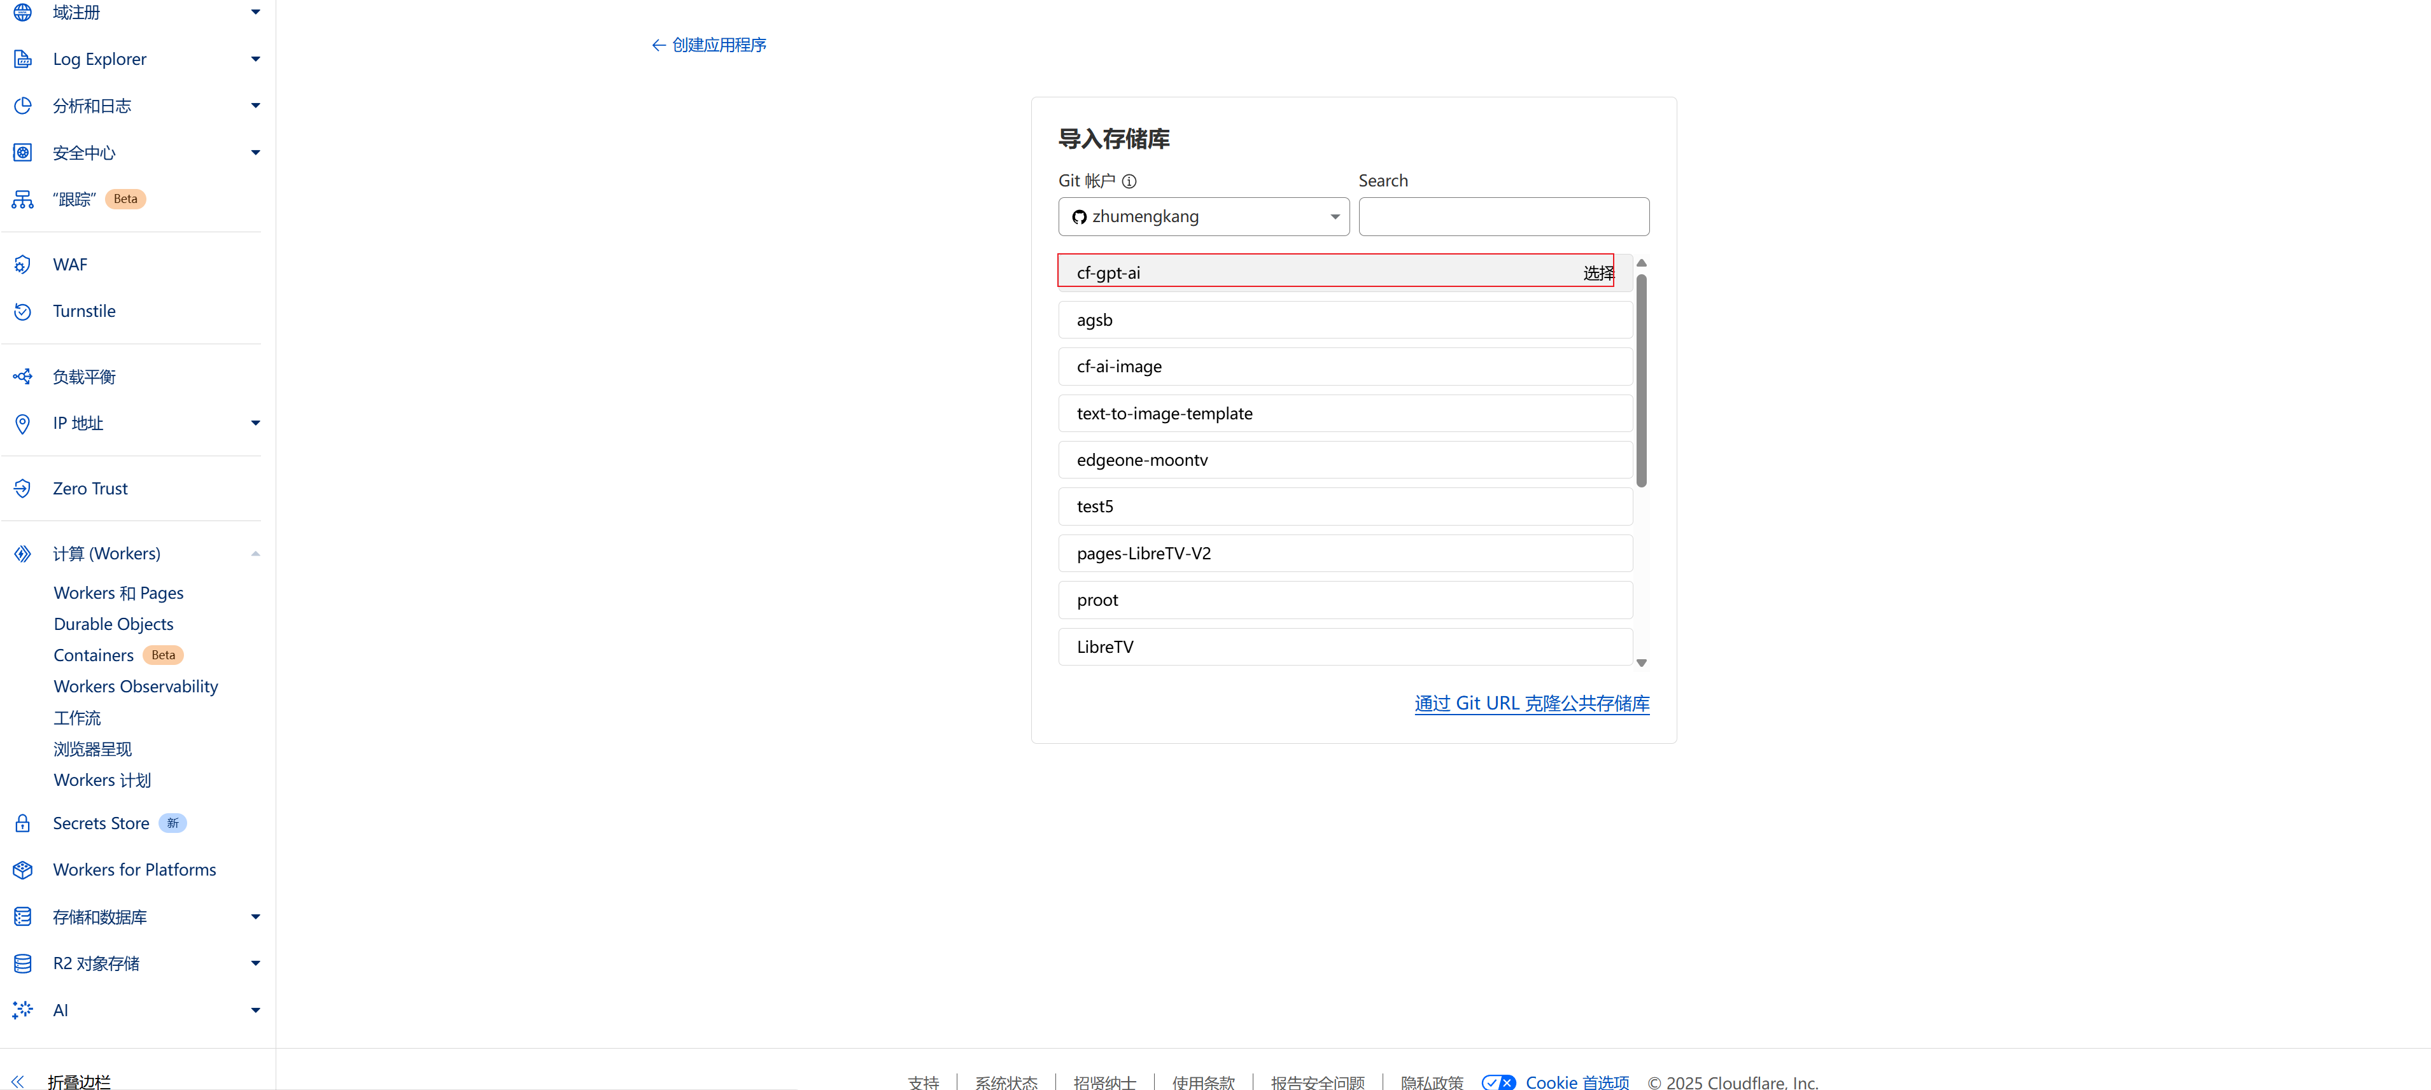
Task: Expand the 安全中心 menu arrow
Action: coord(255,153)
